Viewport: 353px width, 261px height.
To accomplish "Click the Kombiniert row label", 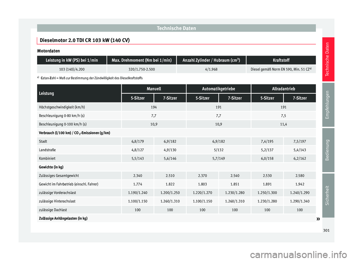I will pyautogui.click(x=47, y=159).
